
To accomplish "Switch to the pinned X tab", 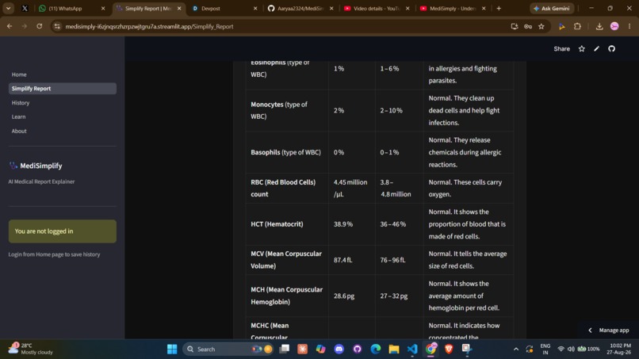I will (25, 8).
